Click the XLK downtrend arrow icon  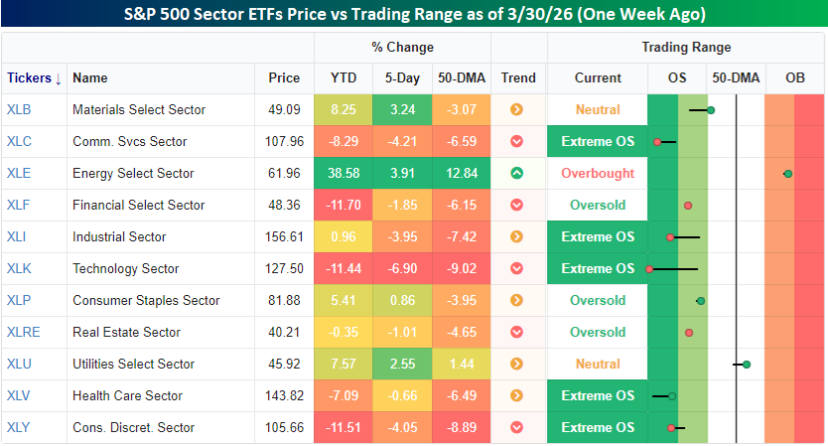[516, 268]
